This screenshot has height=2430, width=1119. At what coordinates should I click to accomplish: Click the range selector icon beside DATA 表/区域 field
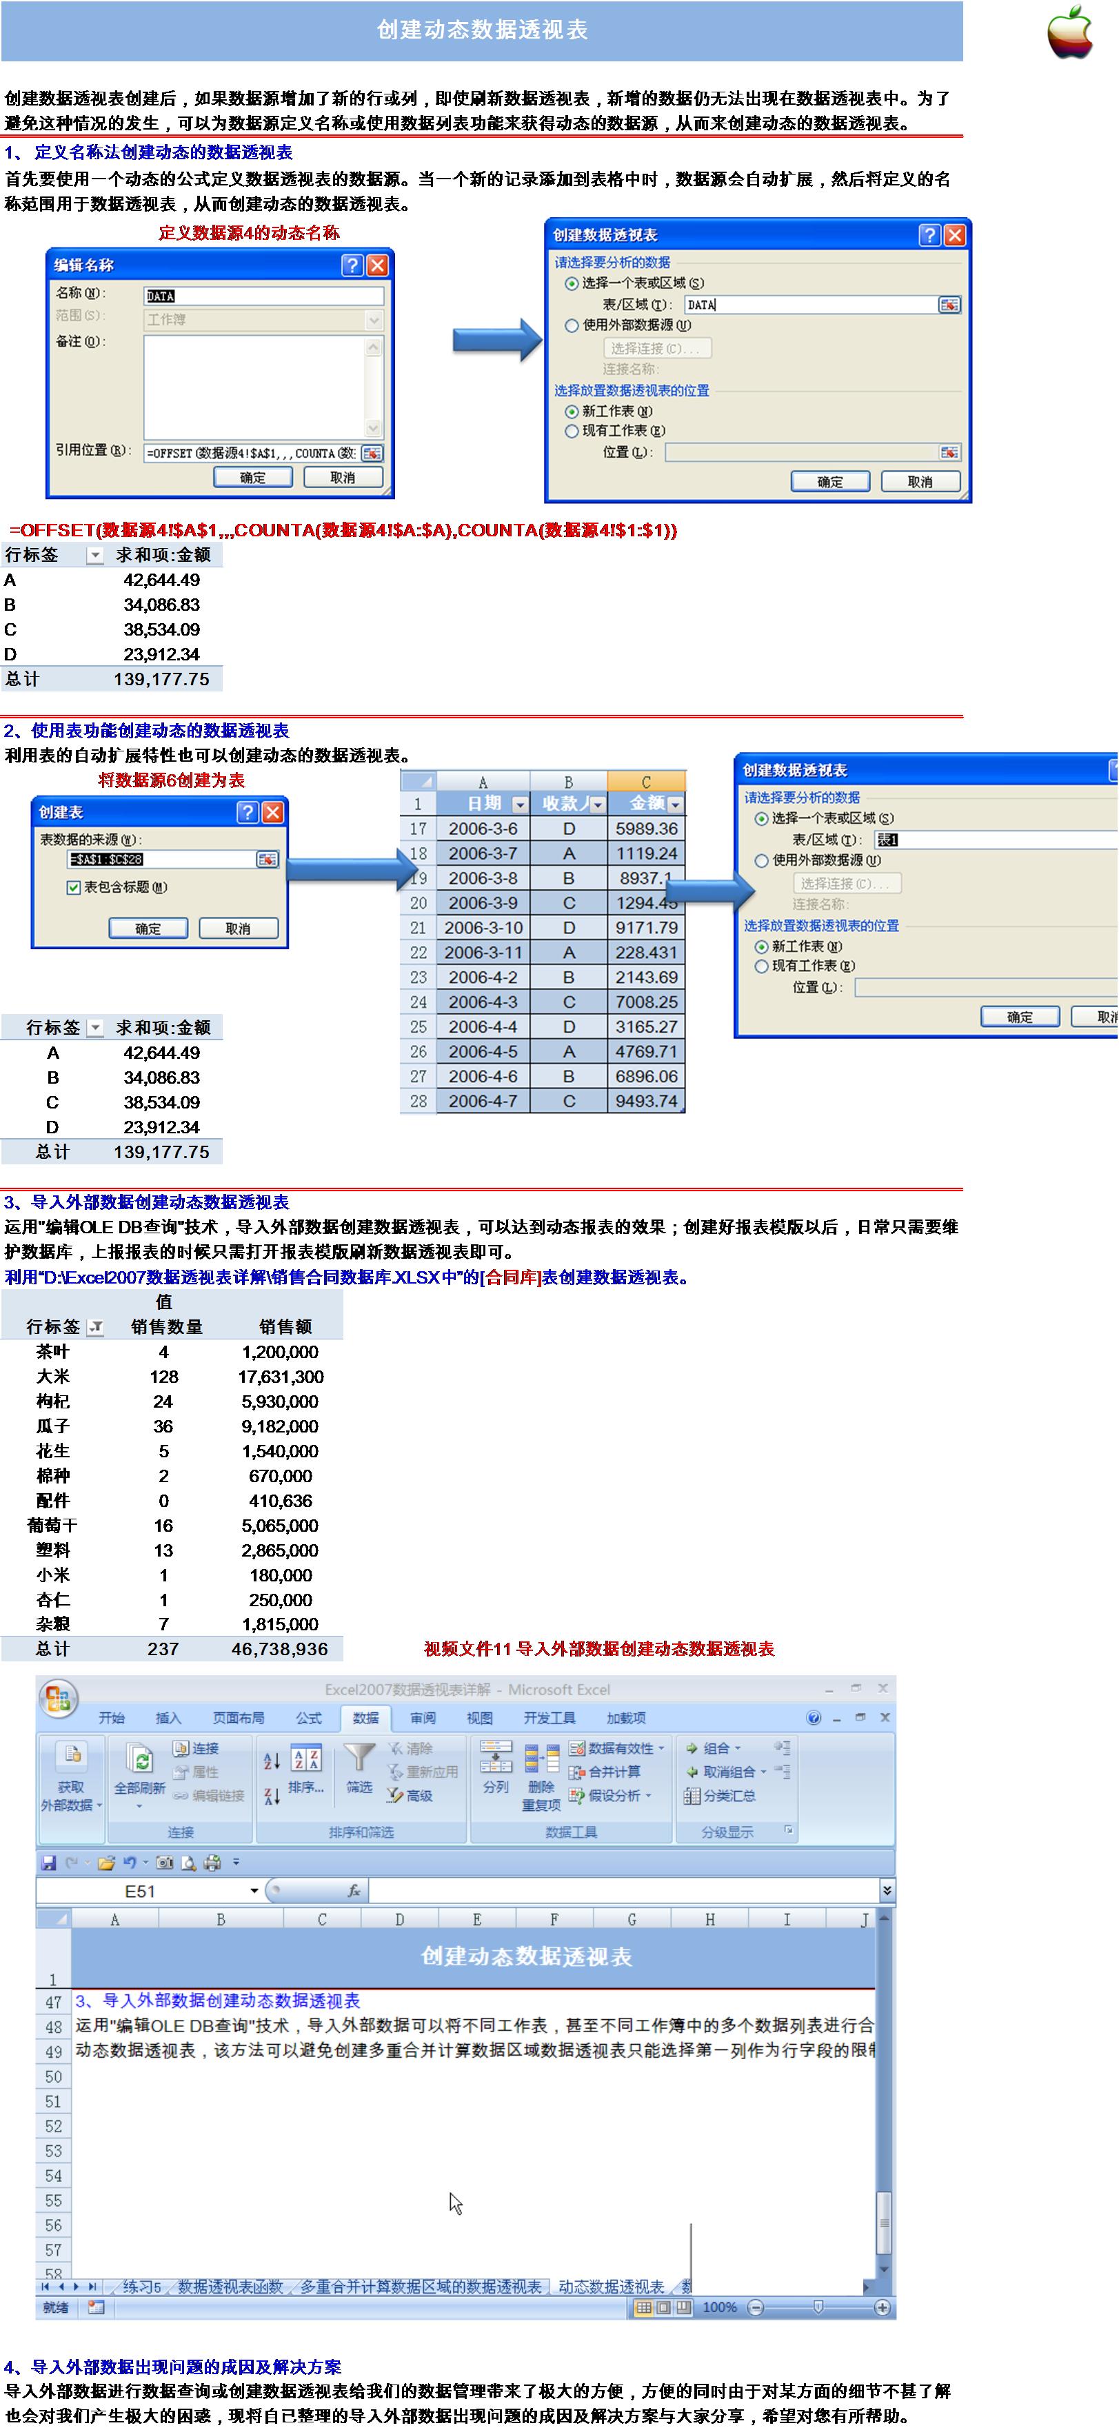949,305
